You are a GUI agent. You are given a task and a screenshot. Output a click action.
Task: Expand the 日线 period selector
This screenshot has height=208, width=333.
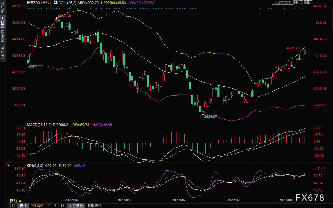[x=15, y=200]
